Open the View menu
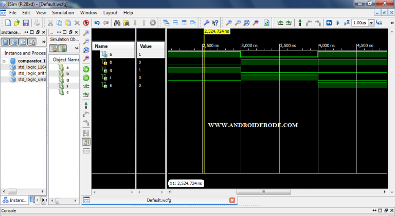This screenshot has height=216, width=395. point(41,12)
